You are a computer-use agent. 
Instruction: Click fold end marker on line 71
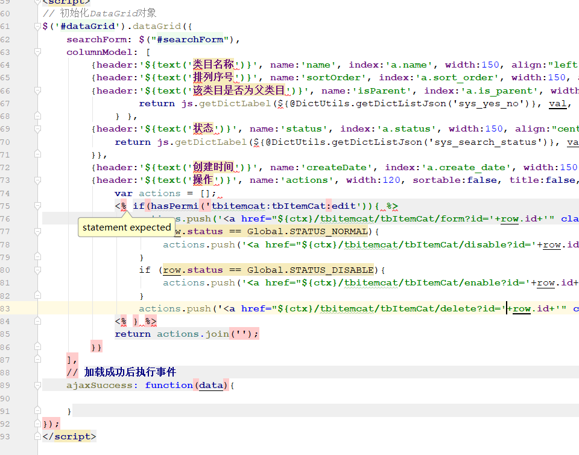37,154
